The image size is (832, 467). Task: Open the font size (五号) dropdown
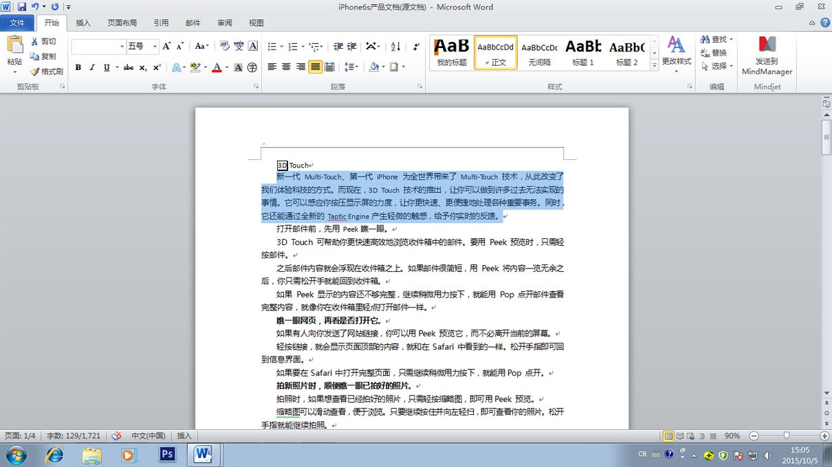tap(155, 46)
